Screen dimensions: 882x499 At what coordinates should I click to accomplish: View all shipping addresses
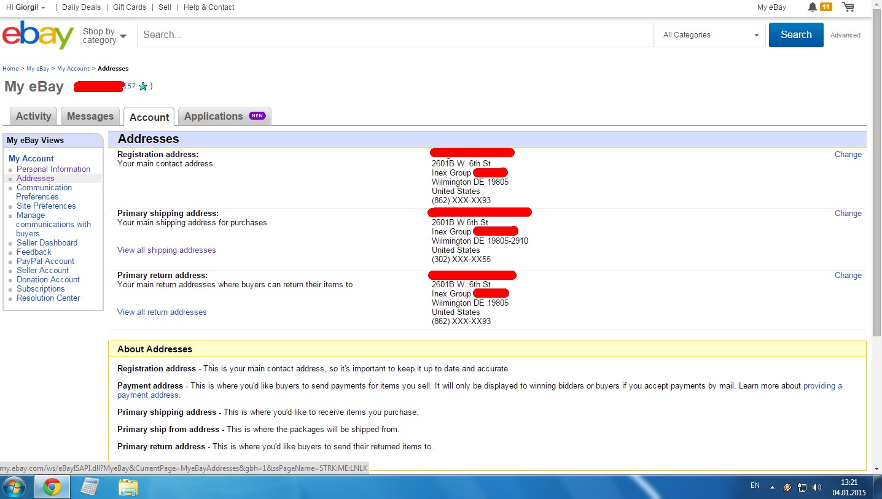[166, 250]
